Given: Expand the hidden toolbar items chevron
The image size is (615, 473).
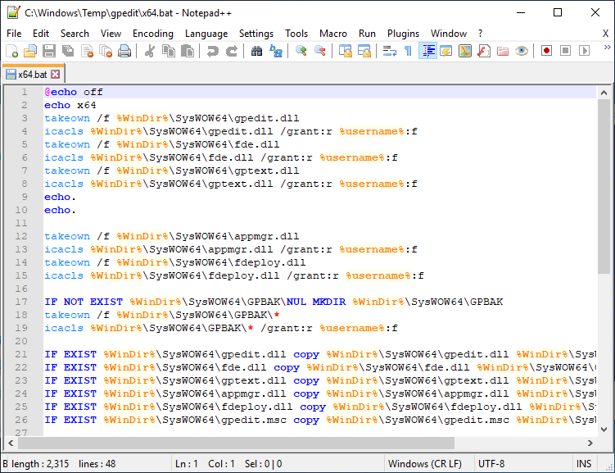Looking at the screenshot, I should coord(606,51).
